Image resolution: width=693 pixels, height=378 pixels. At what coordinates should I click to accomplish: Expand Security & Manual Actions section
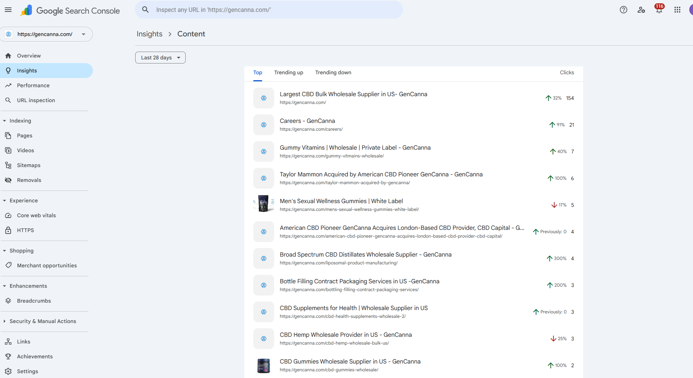tap(4, 321)
